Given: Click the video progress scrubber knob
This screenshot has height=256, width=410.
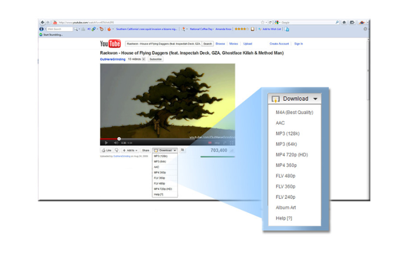Looking at the screenshot, I should (119, 139).
